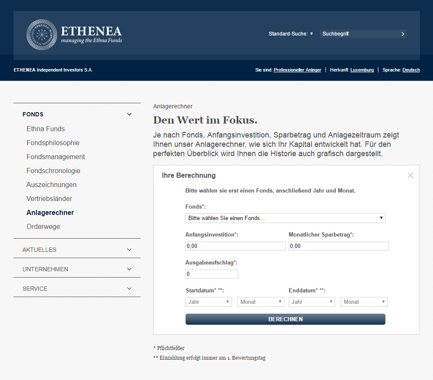Open Orderwege menu item
Image resolution: width=433 pixels, height=380 pixels.
point(43,226)
